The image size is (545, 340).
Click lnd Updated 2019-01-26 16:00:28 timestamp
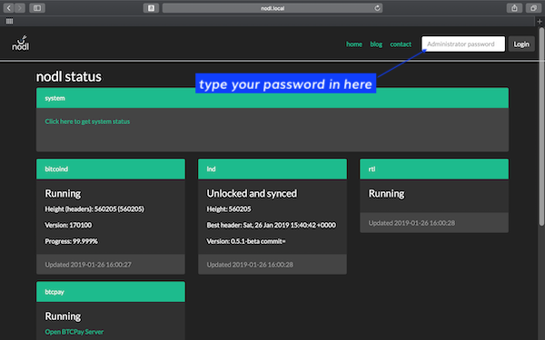(250, 265)
